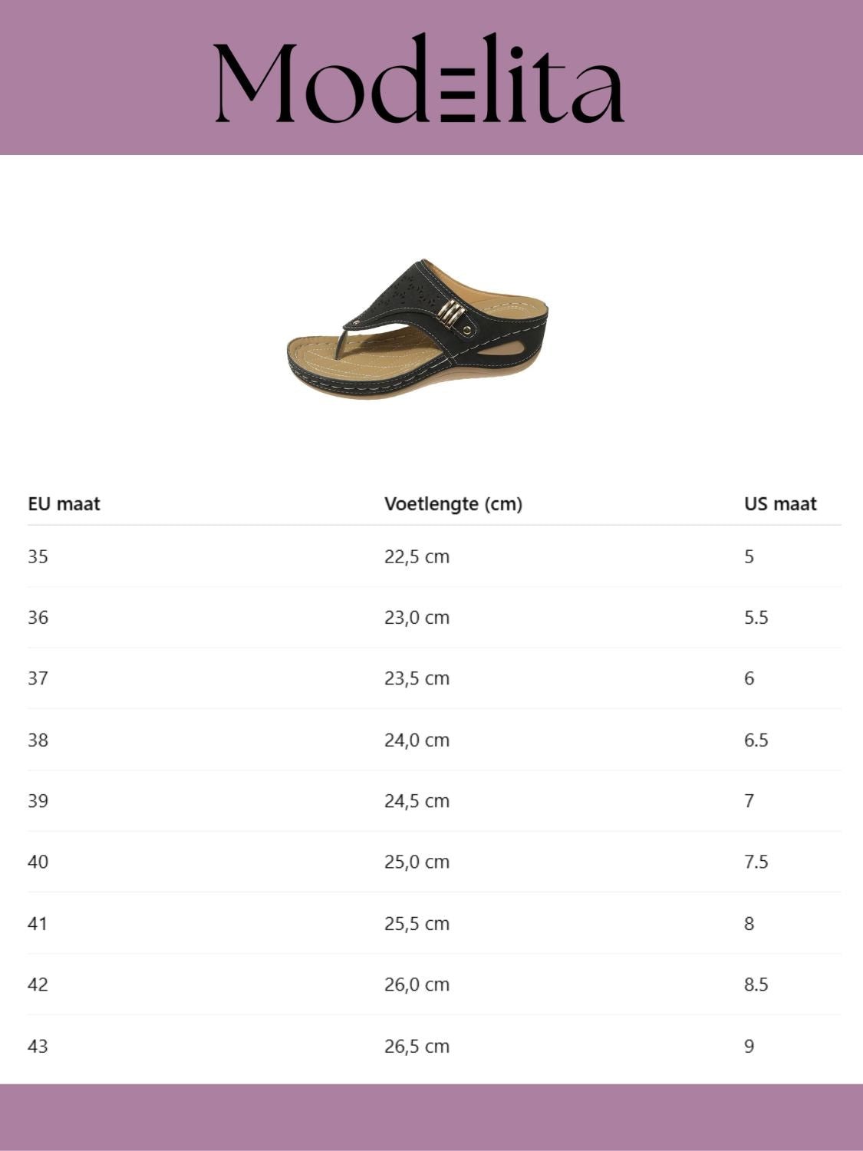This screenshot has height=1151, width=863.
Task: Select EU size 42 cell
Action: coord(38,984)
